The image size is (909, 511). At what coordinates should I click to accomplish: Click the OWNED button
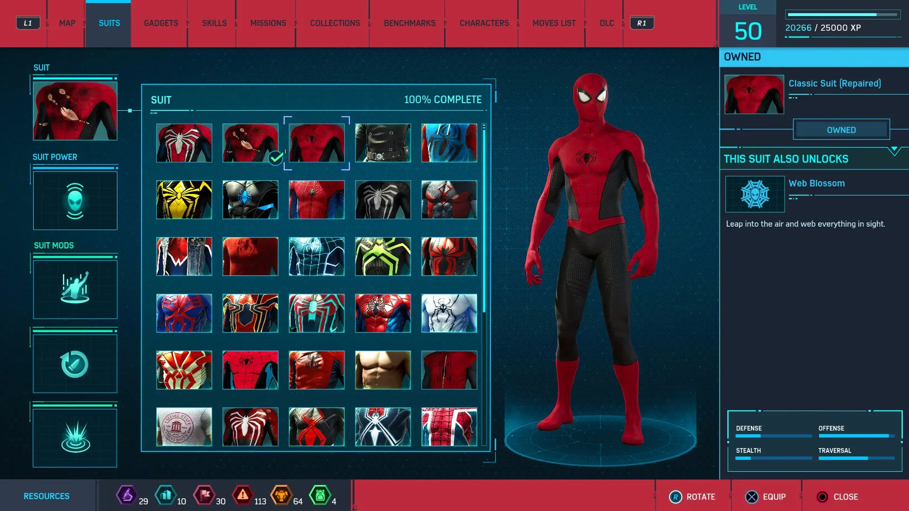click(x=841, y=130)
